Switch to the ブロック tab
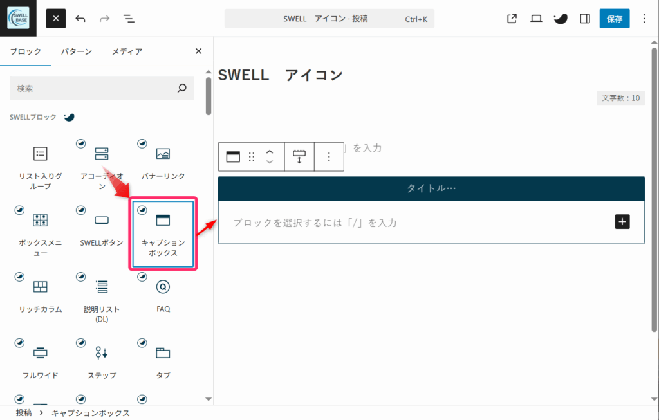Image resolution: width=659 pixels, height=420 pixels. [x=26, y=51]
